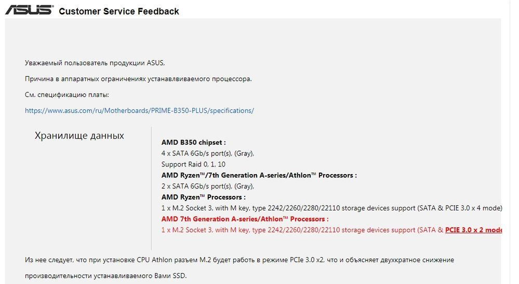Open the PRIME-B350-PLUS specifications link

coord(139,110)
